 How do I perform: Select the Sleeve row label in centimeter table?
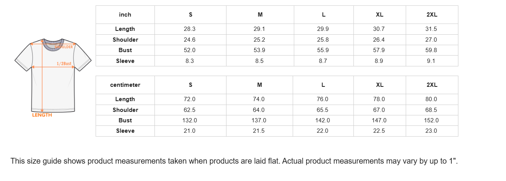[x=125, y=131]
